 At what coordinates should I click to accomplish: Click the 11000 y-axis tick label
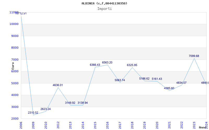click(14, 12)
